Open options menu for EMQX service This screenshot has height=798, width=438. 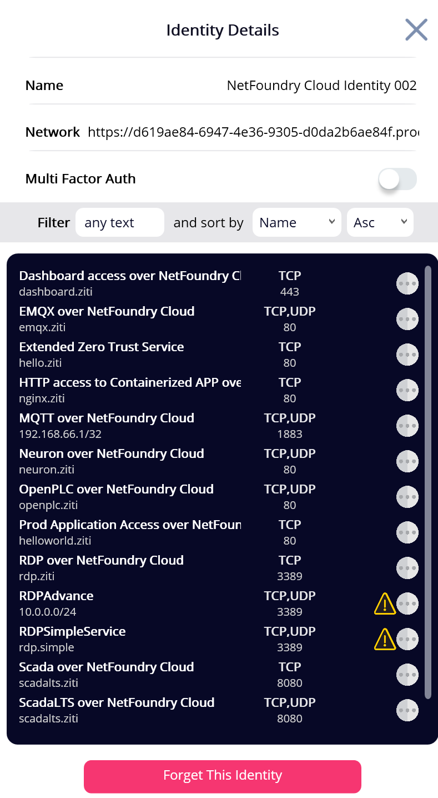407,319
